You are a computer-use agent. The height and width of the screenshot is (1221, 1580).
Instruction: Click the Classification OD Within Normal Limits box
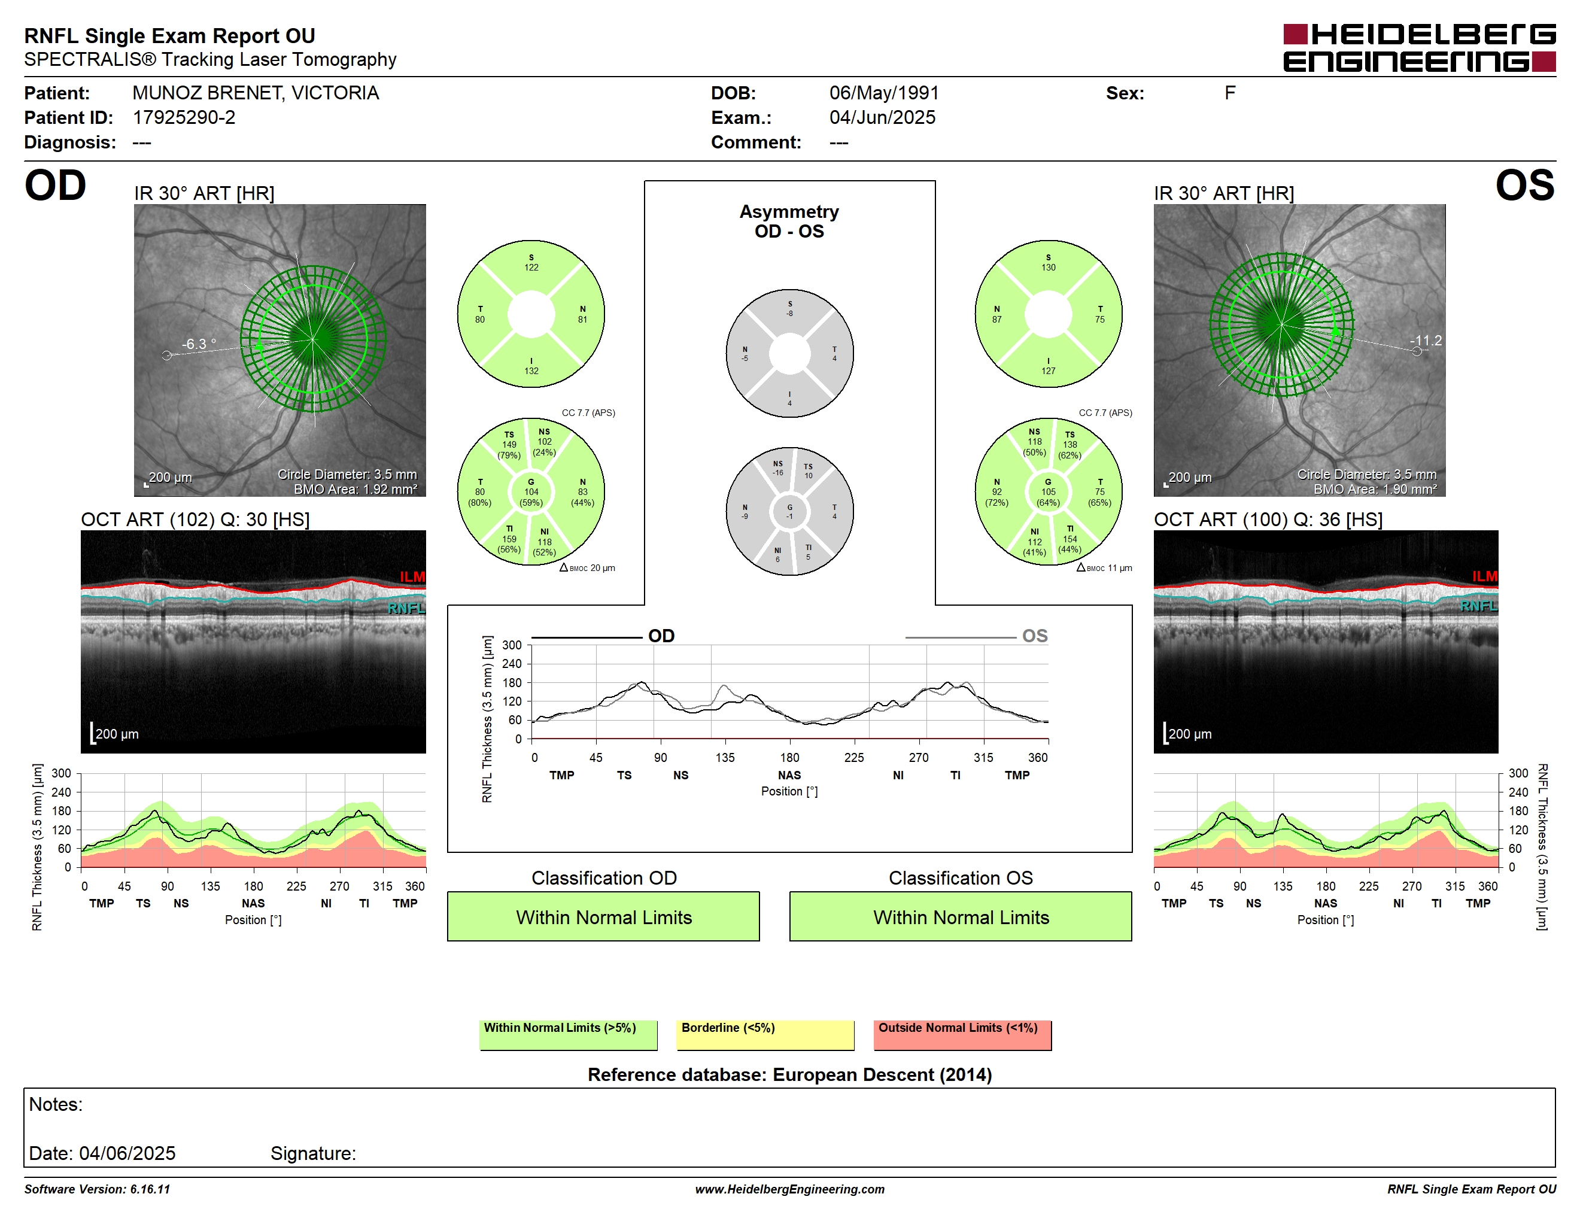point(603,916)
